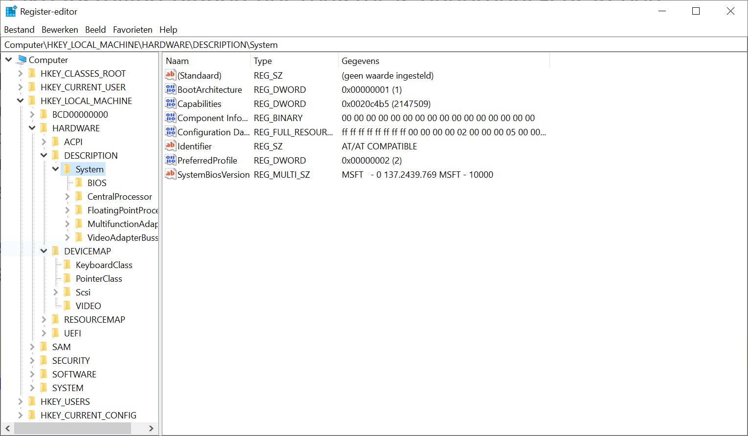
Task: Select the SystemBiosVersion data text
Action: click(418, 174)
